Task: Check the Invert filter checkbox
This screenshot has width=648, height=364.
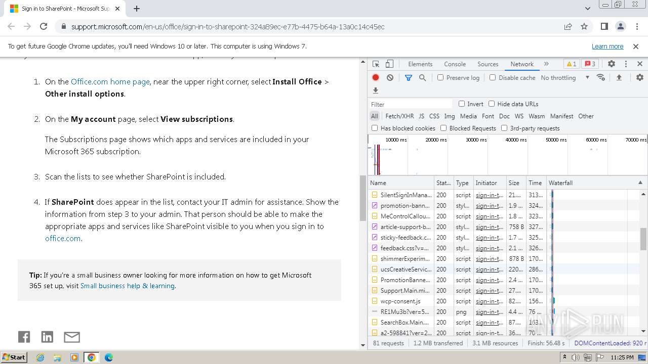Action: pyautogui.click(x=462, y=104)
